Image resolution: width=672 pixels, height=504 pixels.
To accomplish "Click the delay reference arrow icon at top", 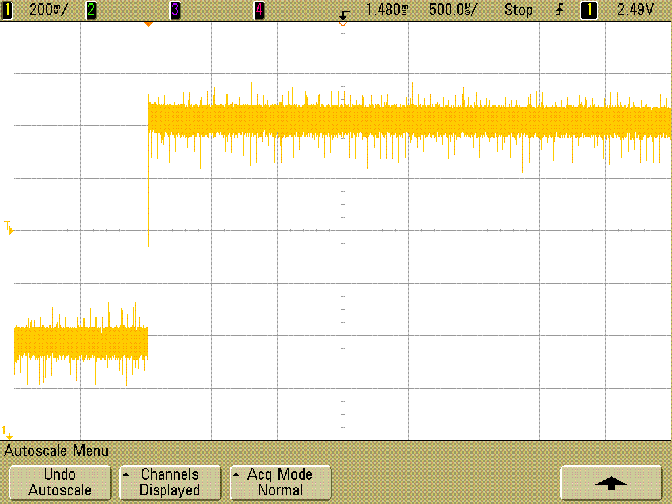I will [344, 15].
